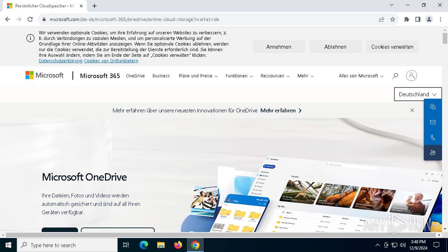This screenshot has width=448, height=252.
Task: Expand the Alles von Microsoft menu
Action: click(361, 76)
